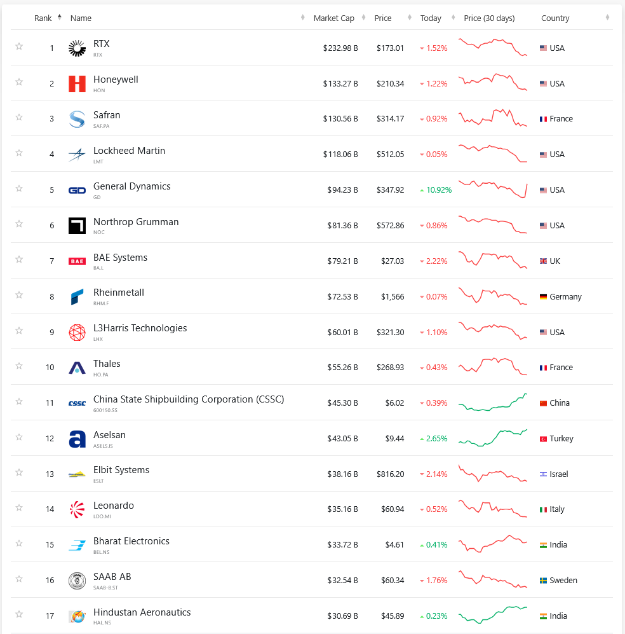
Task: Click the Northrop Grumman black logo
Action: pos(77,226)
